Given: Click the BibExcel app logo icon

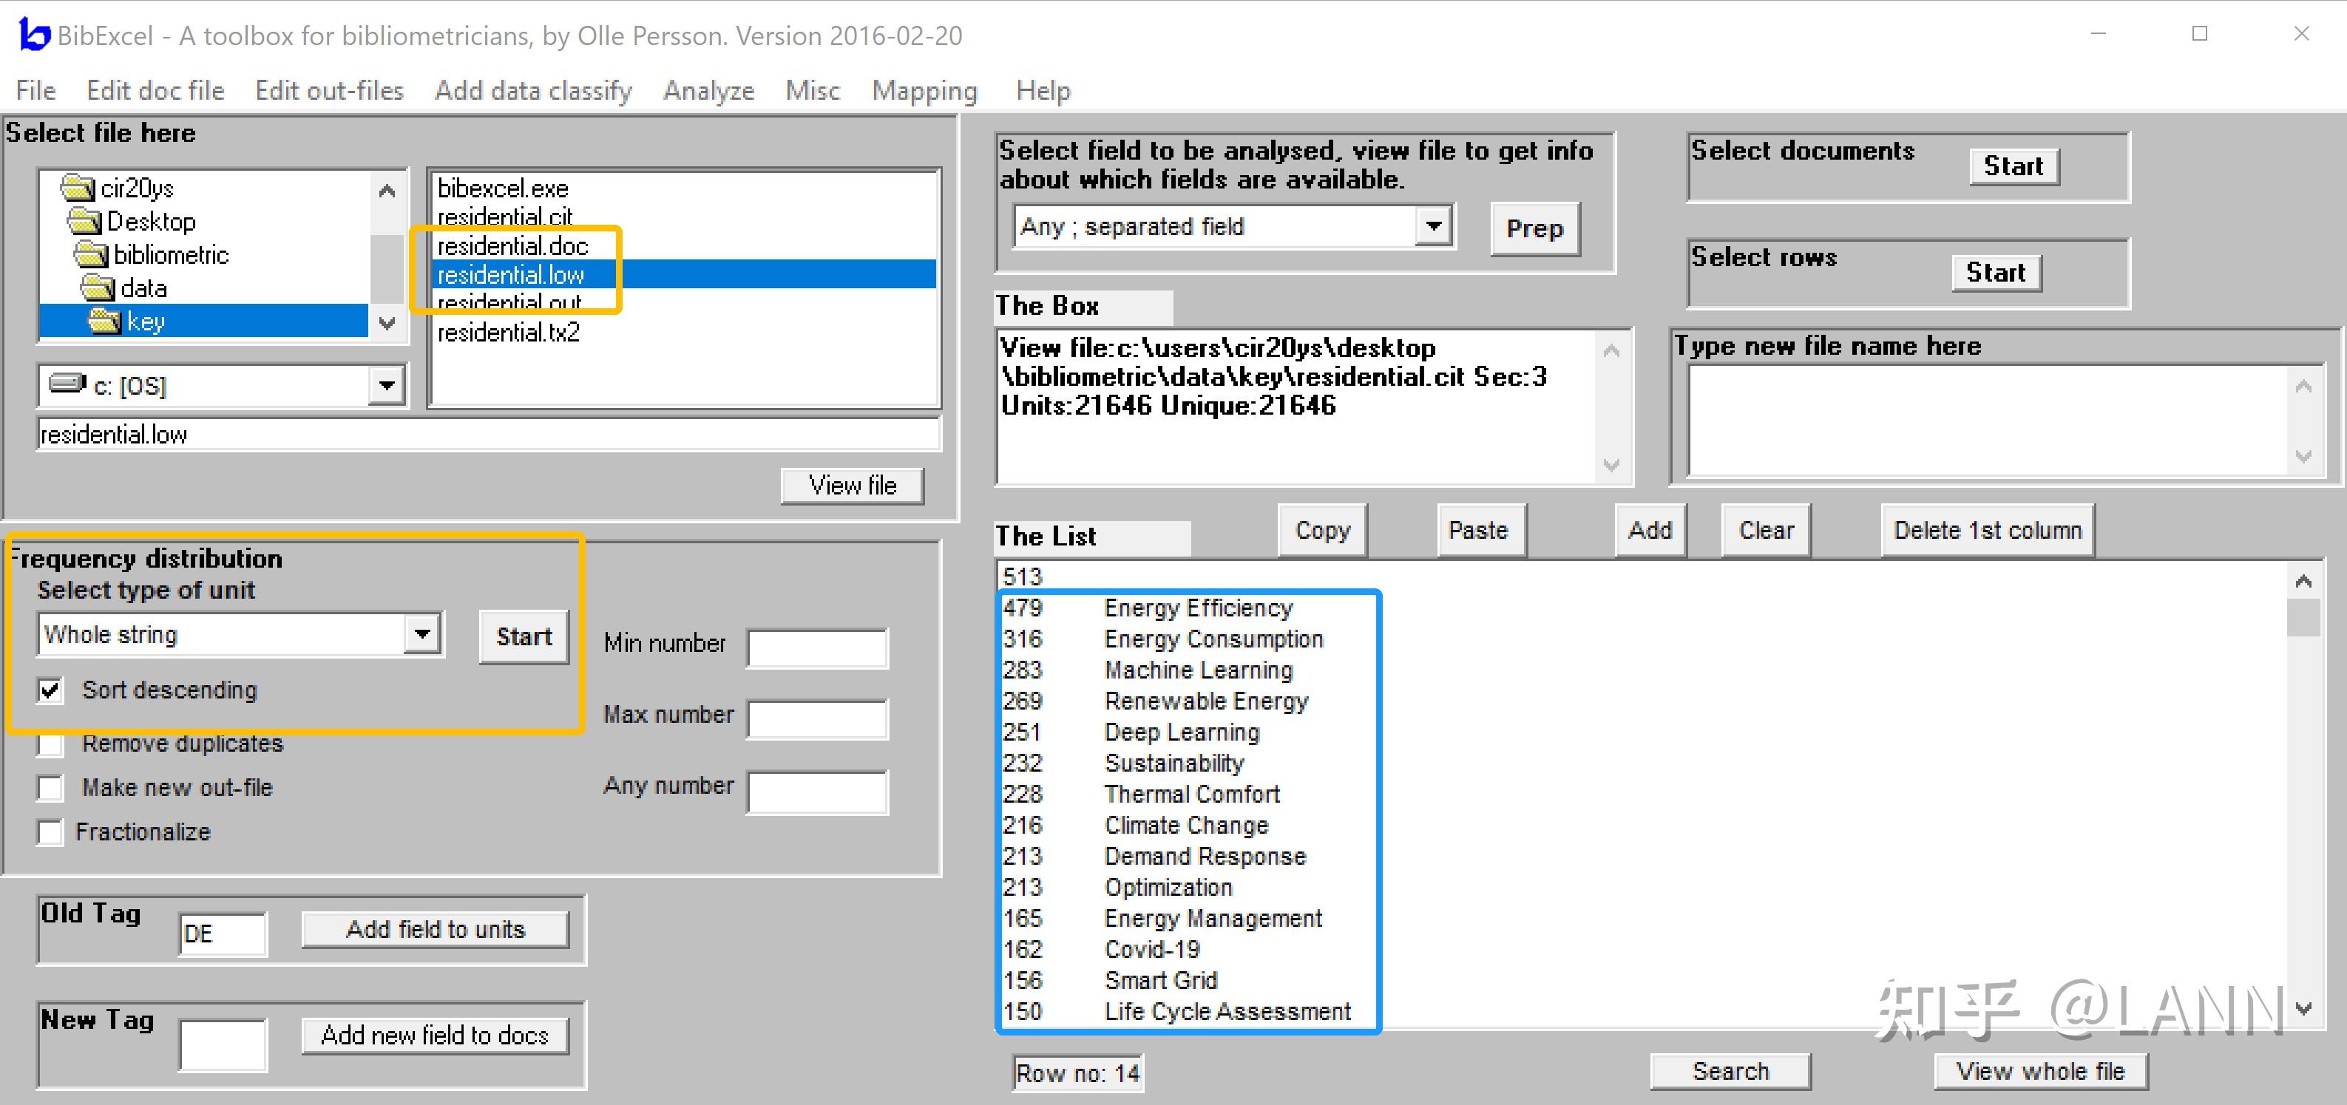Looking at the screenshot, I should (34, 35).
